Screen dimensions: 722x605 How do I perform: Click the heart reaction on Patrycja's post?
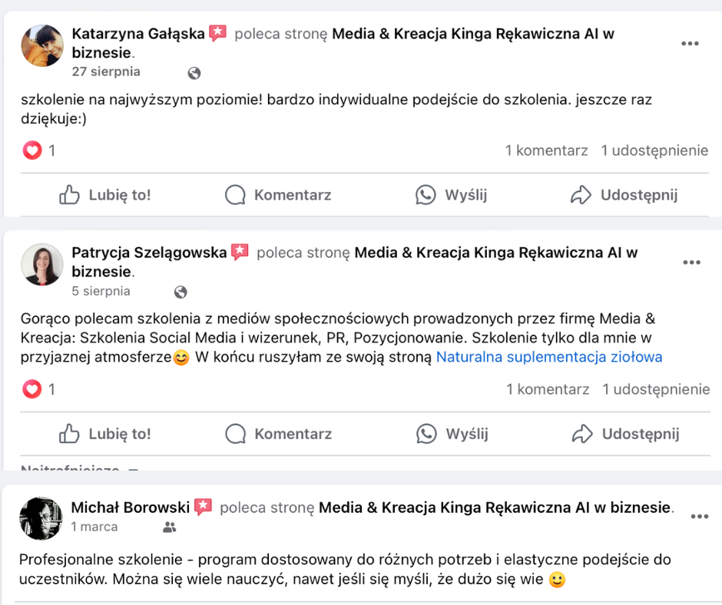pyautogui.click(x=32, y=389)
